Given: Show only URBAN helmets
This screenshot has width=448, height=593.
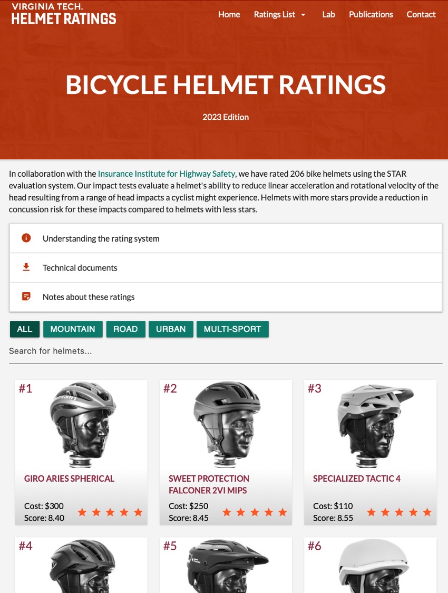Looking at the screenshot, I should click(x=171, y=329).
